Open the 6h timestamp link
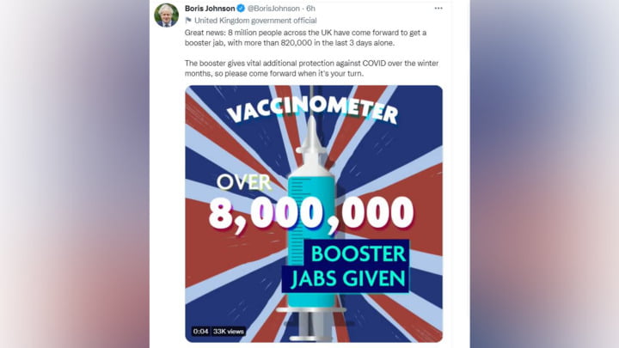This screenshot has height=348, width=619. click(310, 9)
